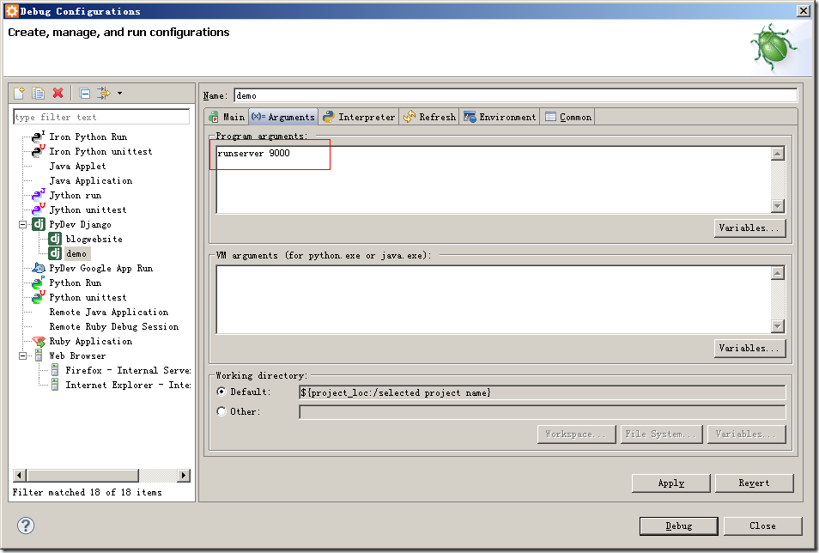
Task: Open the filter launch configurations dropdown arrow
Action: pyautogui.click(x=119, y=93)
